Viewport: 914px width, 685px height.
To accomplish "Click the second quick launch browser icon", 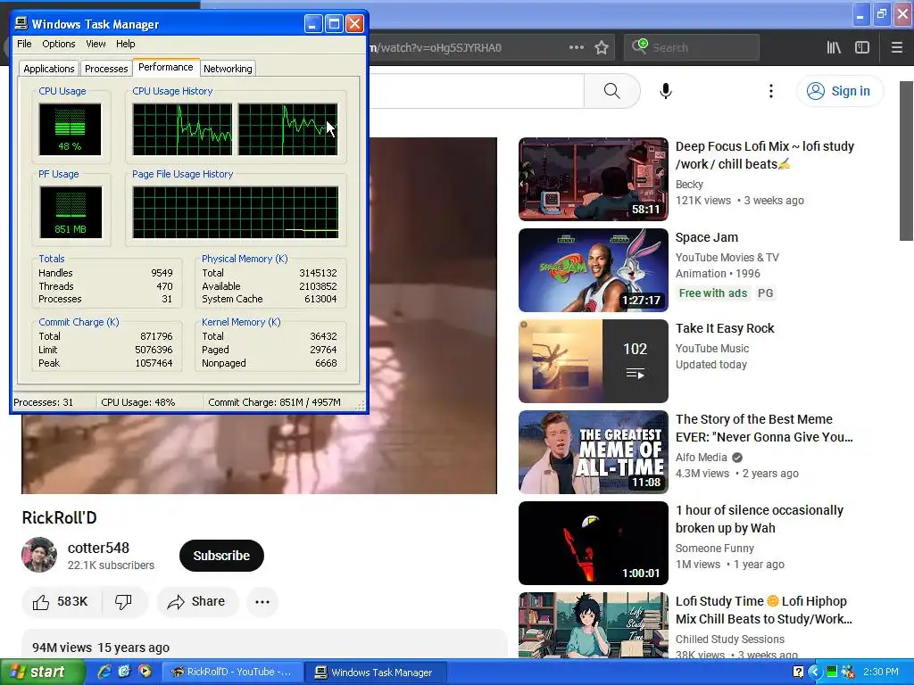I will click(x=124, y=672).
